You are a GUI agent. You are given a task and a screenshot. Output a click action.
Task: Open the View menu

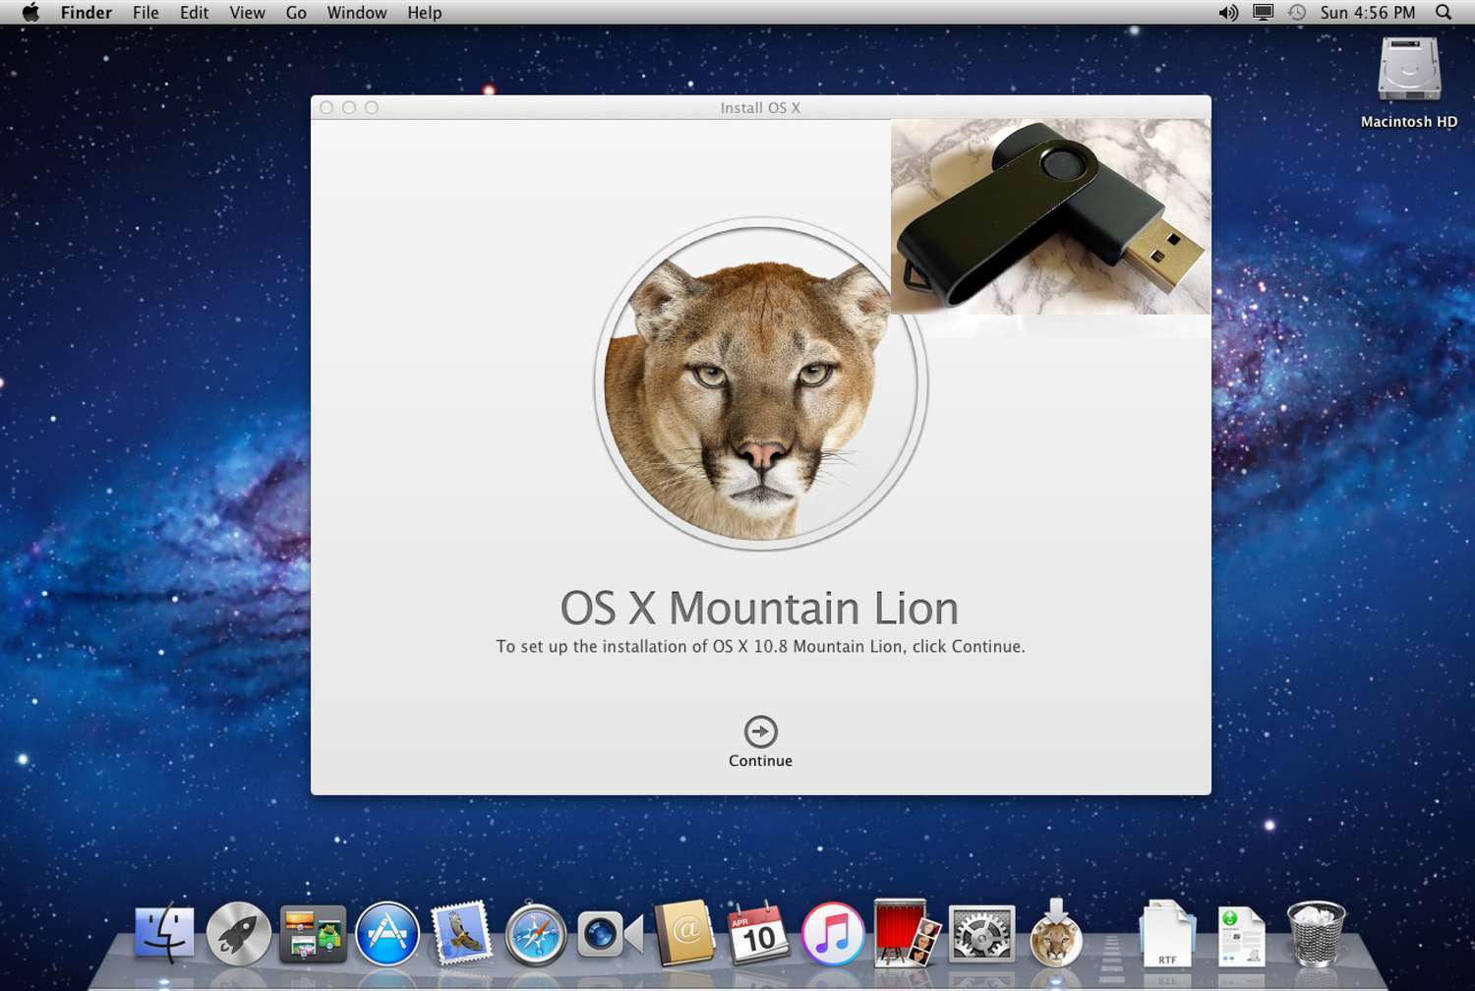pos(247,13)
